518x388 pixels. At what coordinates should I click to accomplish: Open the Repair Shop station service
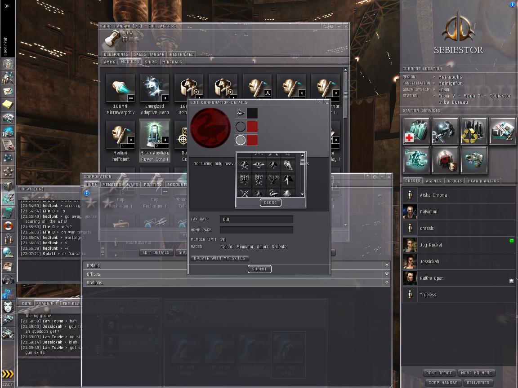click(445, 131)
